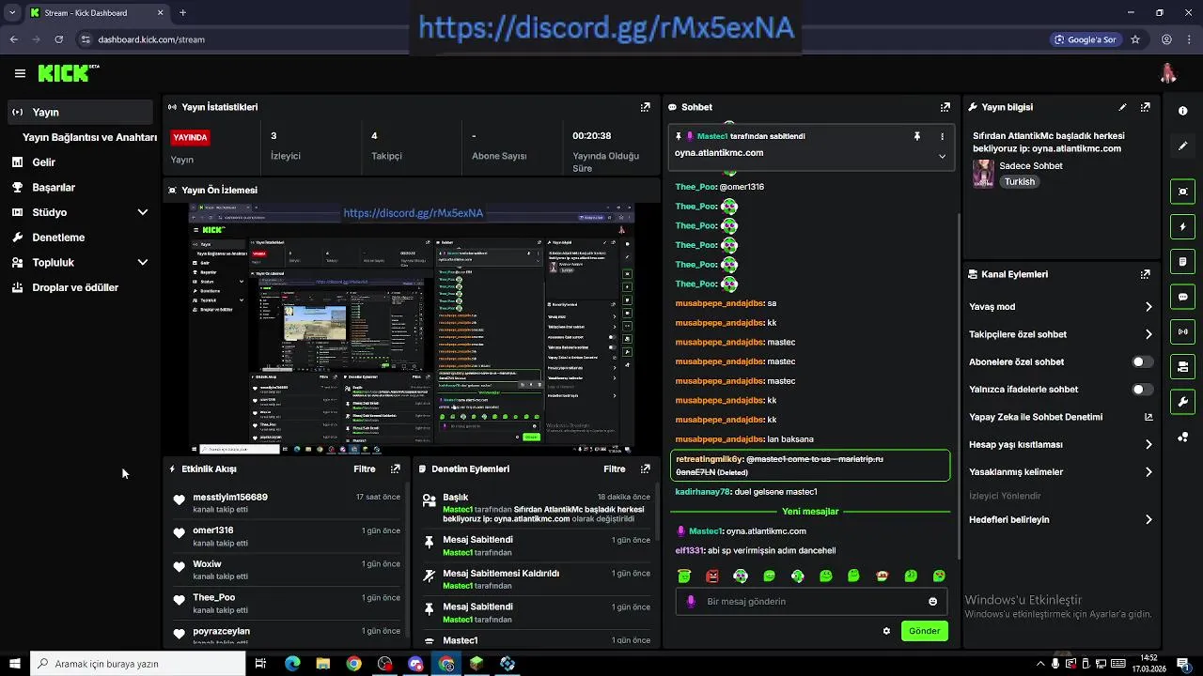Toggle the wrench widget in right sidebar
1203x676 pixels.
tap(1182, 402)
